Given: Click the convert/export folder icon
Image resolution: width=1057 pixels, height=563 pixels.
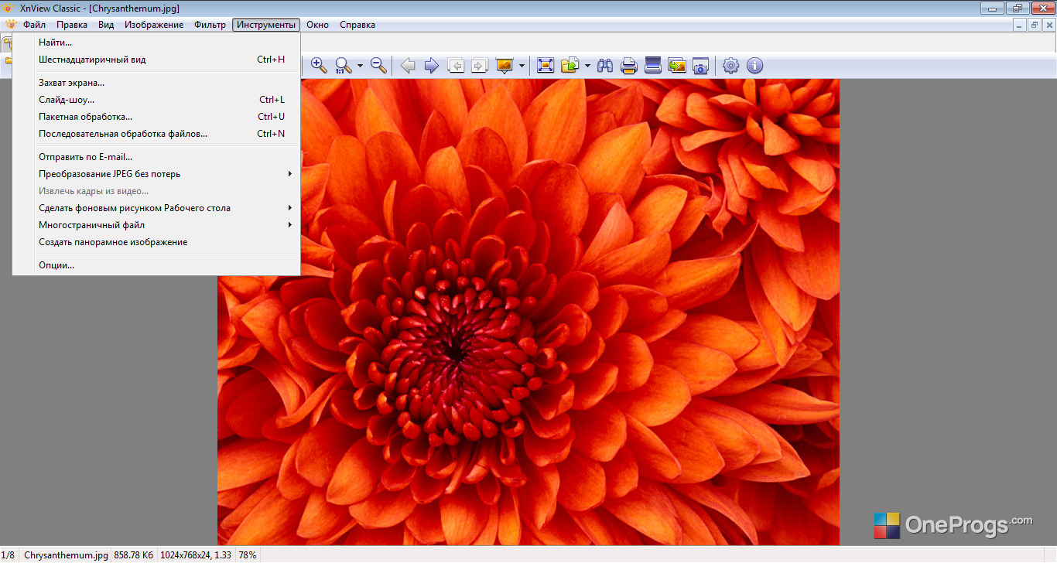Looking at the screenshot, I should point(570,66).
